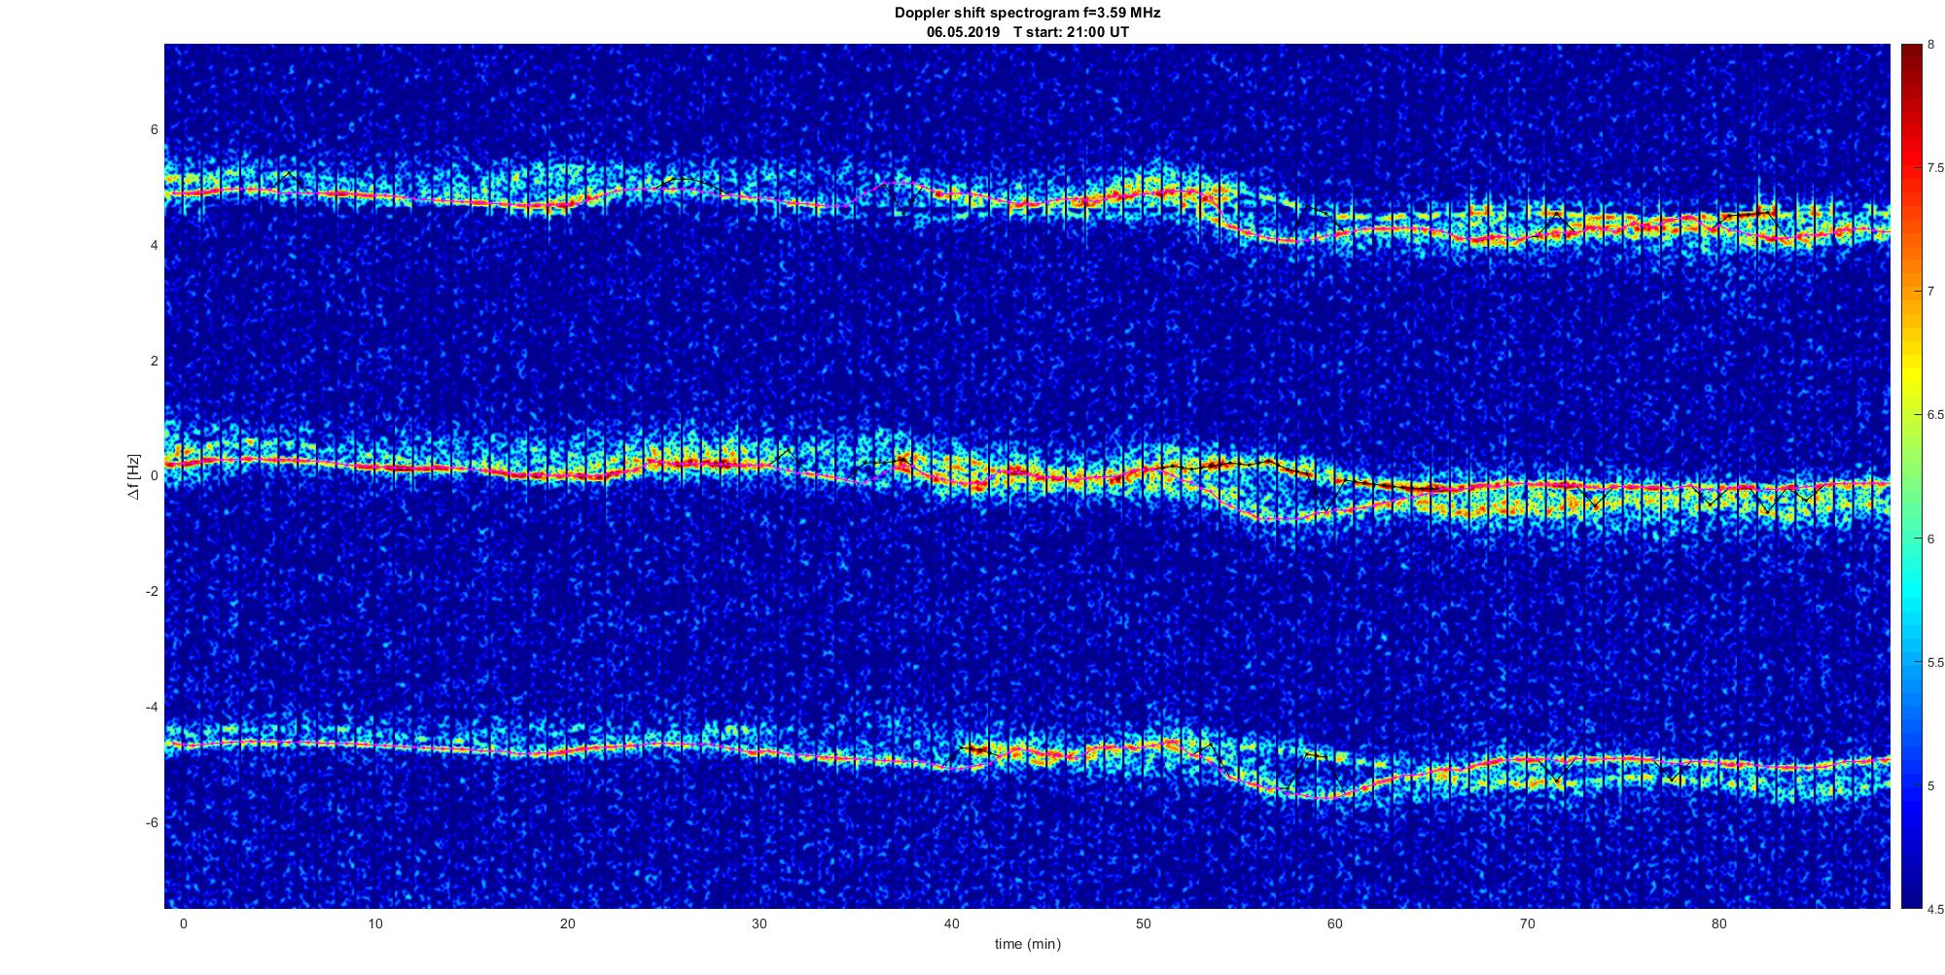Click the y-axis label 'Δf [Hz]'
Viewport: 1945px width, 975px height.
[133, 476]
